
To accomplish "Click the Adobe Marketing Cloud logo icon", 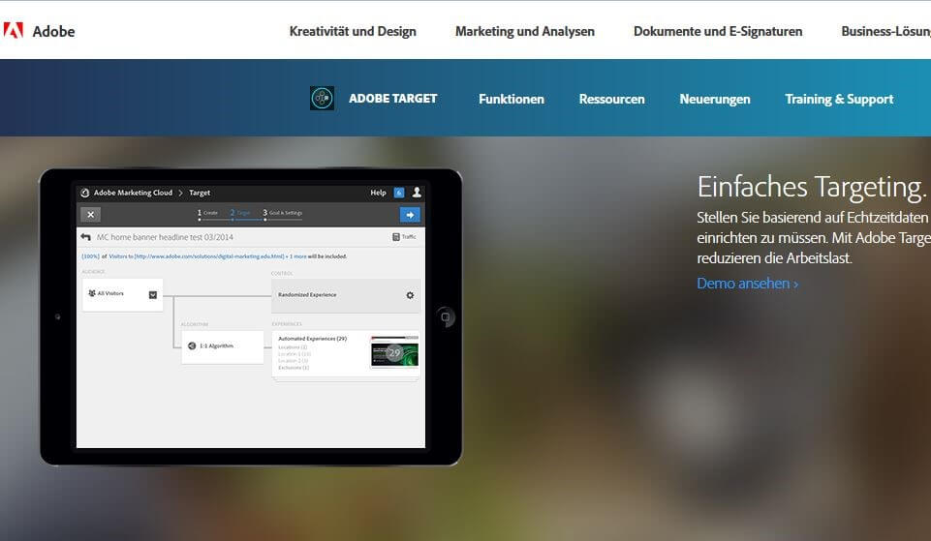I will click(x=85, y=193).
